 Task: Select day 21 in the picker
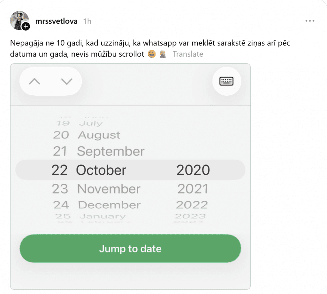tap(60, 151)
